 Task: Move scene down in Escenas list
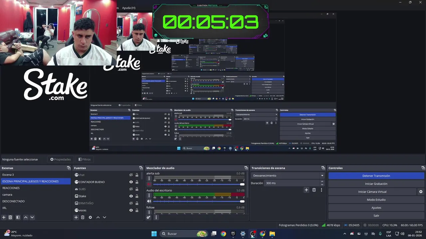32,217
